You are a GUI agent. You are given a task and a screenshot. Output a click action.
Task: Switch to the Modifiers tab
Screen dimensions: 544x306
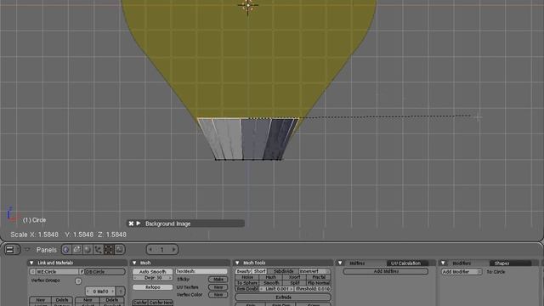point(462,263)
